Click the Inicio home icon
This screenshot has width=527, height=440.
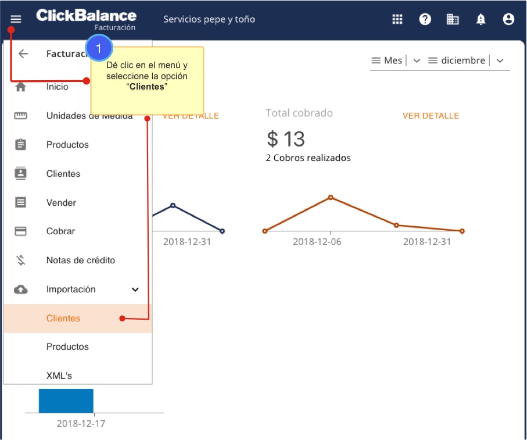[21, 87]
